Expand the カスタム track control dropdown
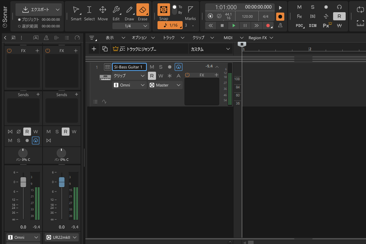Viewport: 366px width, 244px height. click(x=210, y=49)
